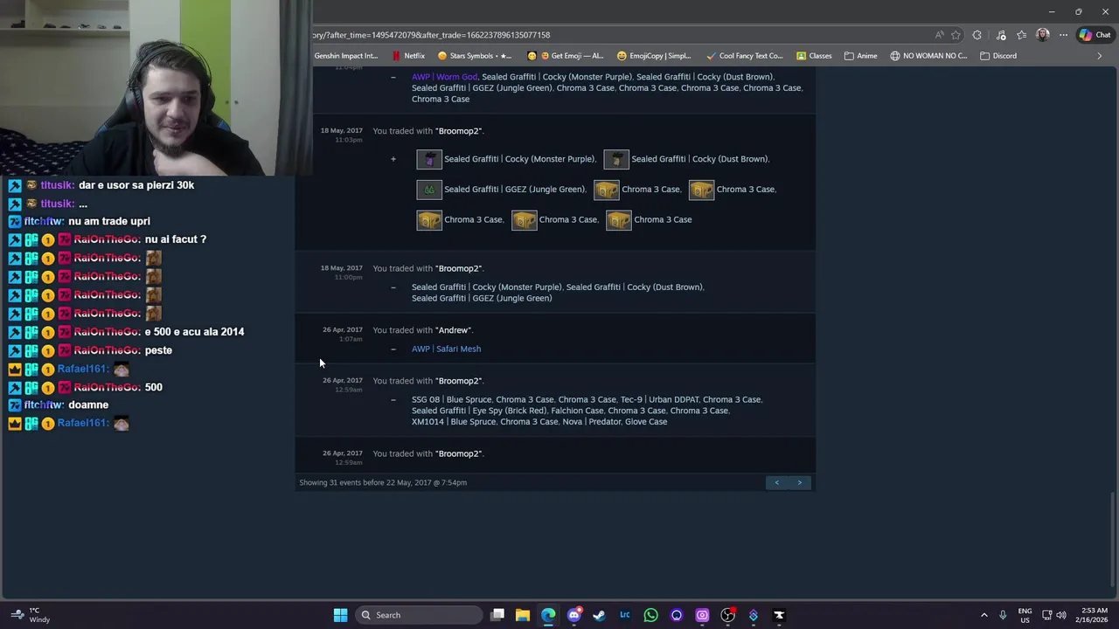
Task: Open the Lrc app from taskbar
Action: [x=625, y=615]
